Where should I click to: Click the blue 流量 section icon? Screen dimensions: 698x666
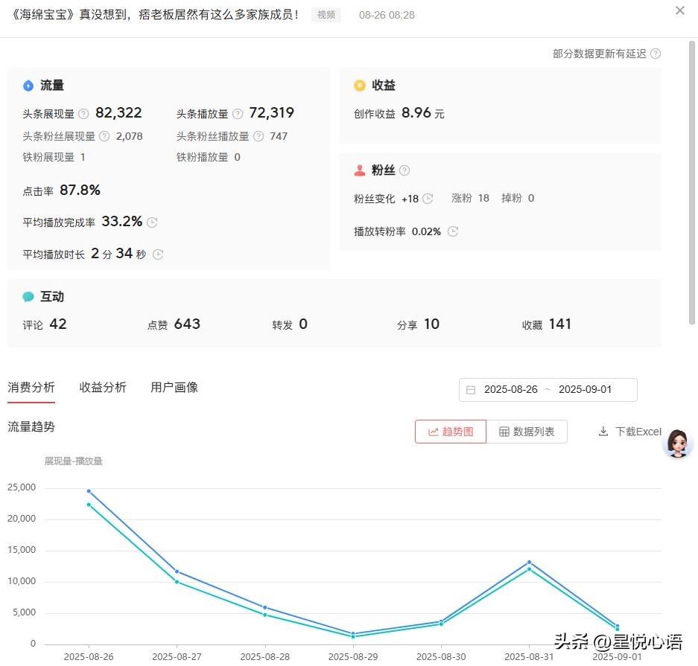pos(28,86)
